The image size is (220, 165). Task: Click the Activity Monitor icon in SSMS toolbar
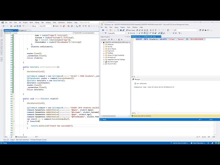point(168,30)
